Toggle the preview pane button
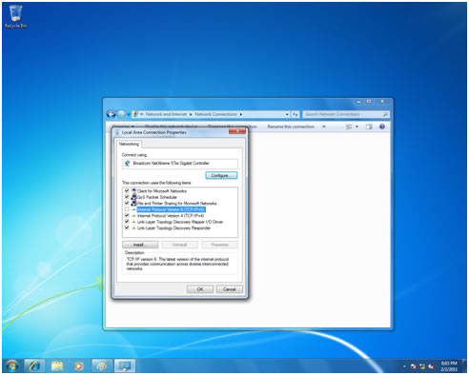469x375 pixels. pos(369,127)
